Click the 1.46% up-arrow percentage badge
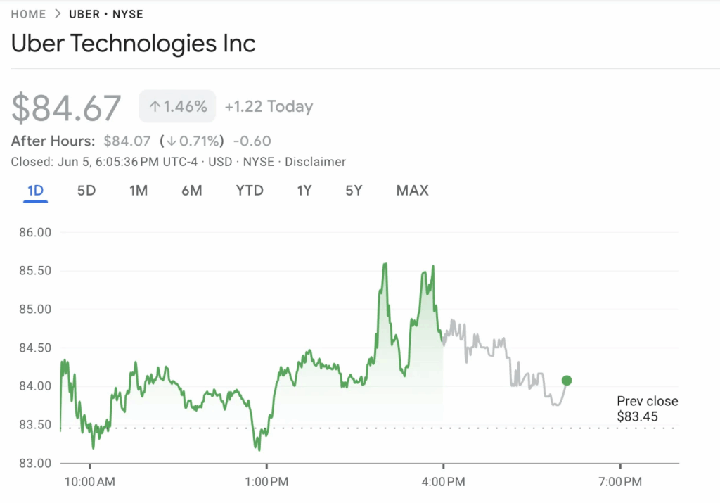This screenshot has width=720, height=503. pyautogui.click(x=177, y=107)
